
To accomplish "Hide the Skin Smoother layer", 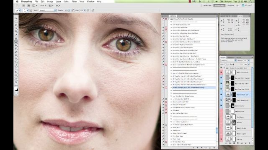I will point(222,106).
